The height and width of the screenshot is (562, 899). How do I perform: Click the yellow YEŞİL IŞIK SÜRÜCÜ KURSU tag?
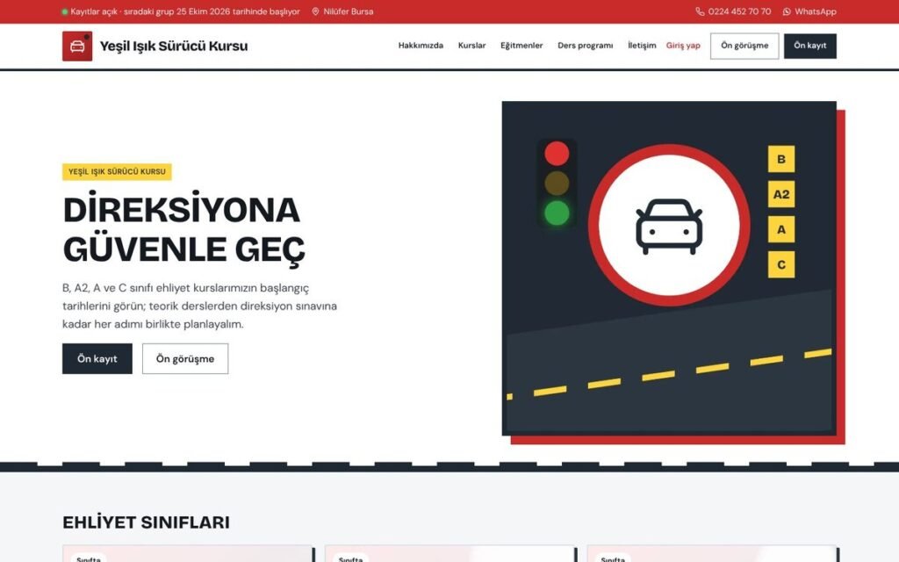[117, 171]
